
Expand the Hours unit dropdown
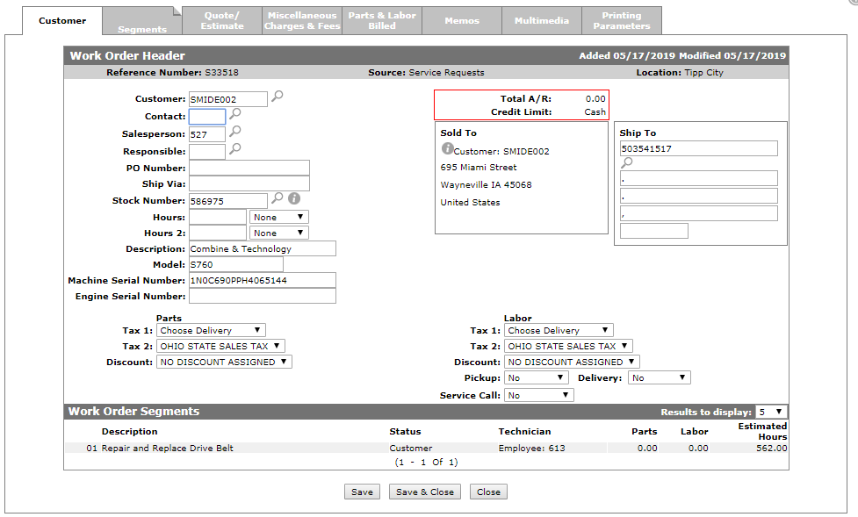click(x=278, y=217)
